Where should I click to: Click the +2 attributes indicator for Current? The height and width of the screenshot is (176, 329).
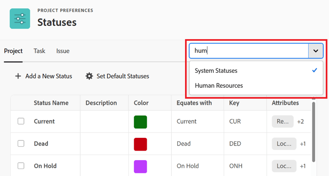300,122
